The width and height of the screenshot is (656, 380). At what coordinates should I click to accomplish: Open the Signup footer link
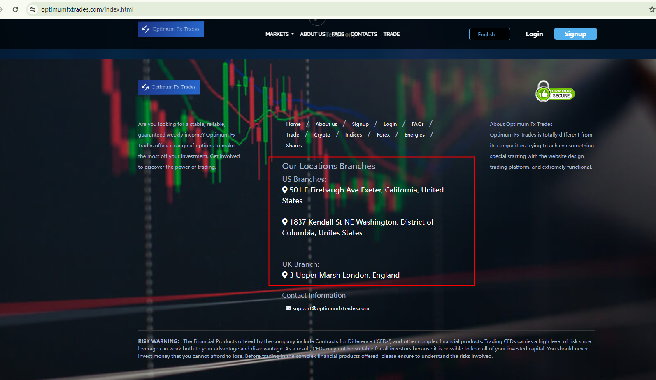coord(361,124)
